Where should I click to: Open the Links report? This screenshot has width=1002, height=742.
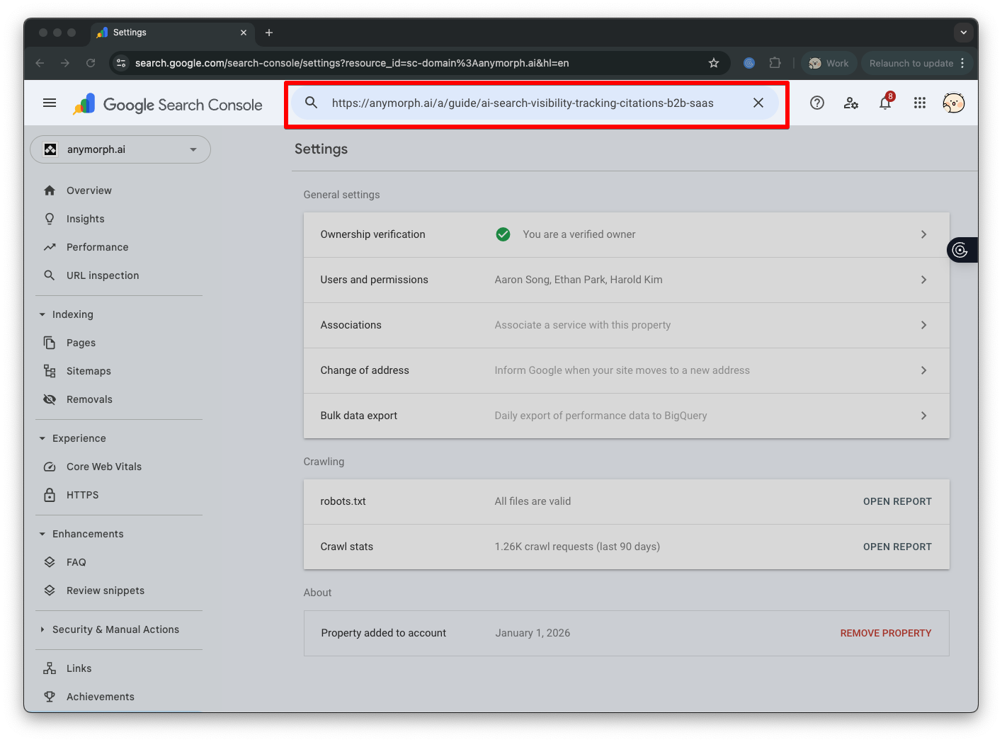coord(79,668)
